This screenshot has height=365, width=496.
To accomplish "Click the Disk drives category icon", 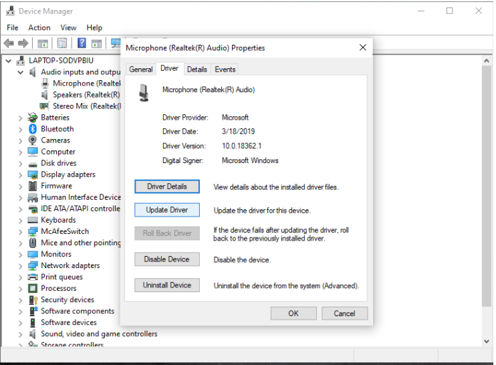I will (x=33, y=164).
